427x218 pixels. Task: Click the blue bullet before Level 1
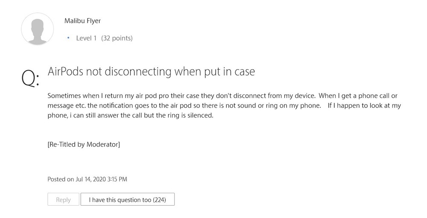(x=68, y=38)
